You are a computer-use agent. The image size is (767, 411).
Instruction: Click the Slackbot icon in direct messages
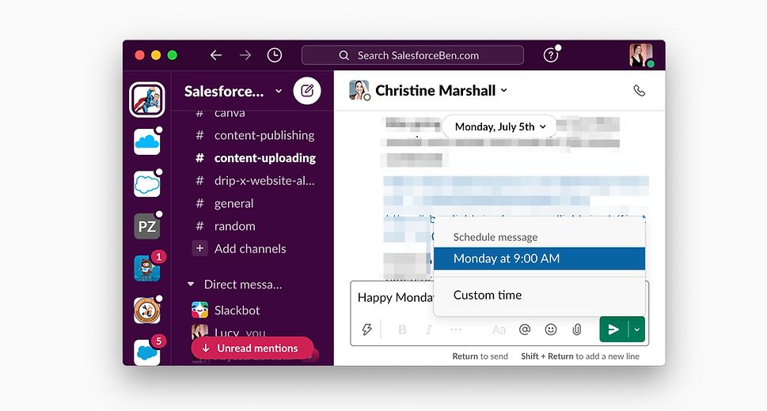(x=199, y=310)
